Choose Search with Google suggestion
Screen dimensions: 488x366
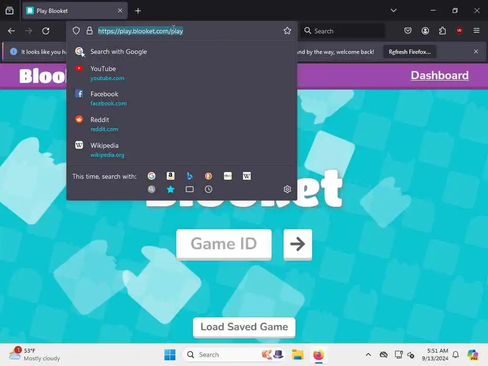[x=182, y=51]
